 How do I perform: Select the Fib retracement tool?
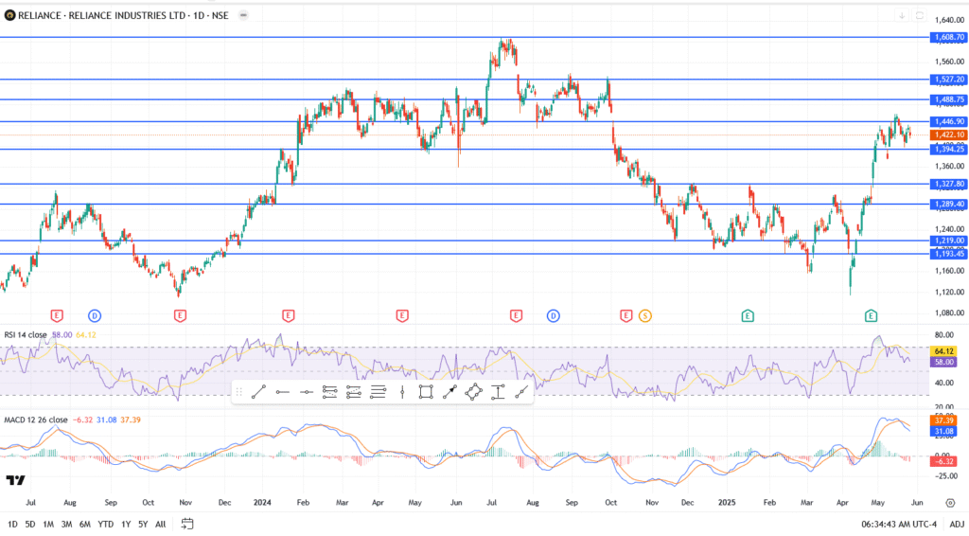[329, 391]
